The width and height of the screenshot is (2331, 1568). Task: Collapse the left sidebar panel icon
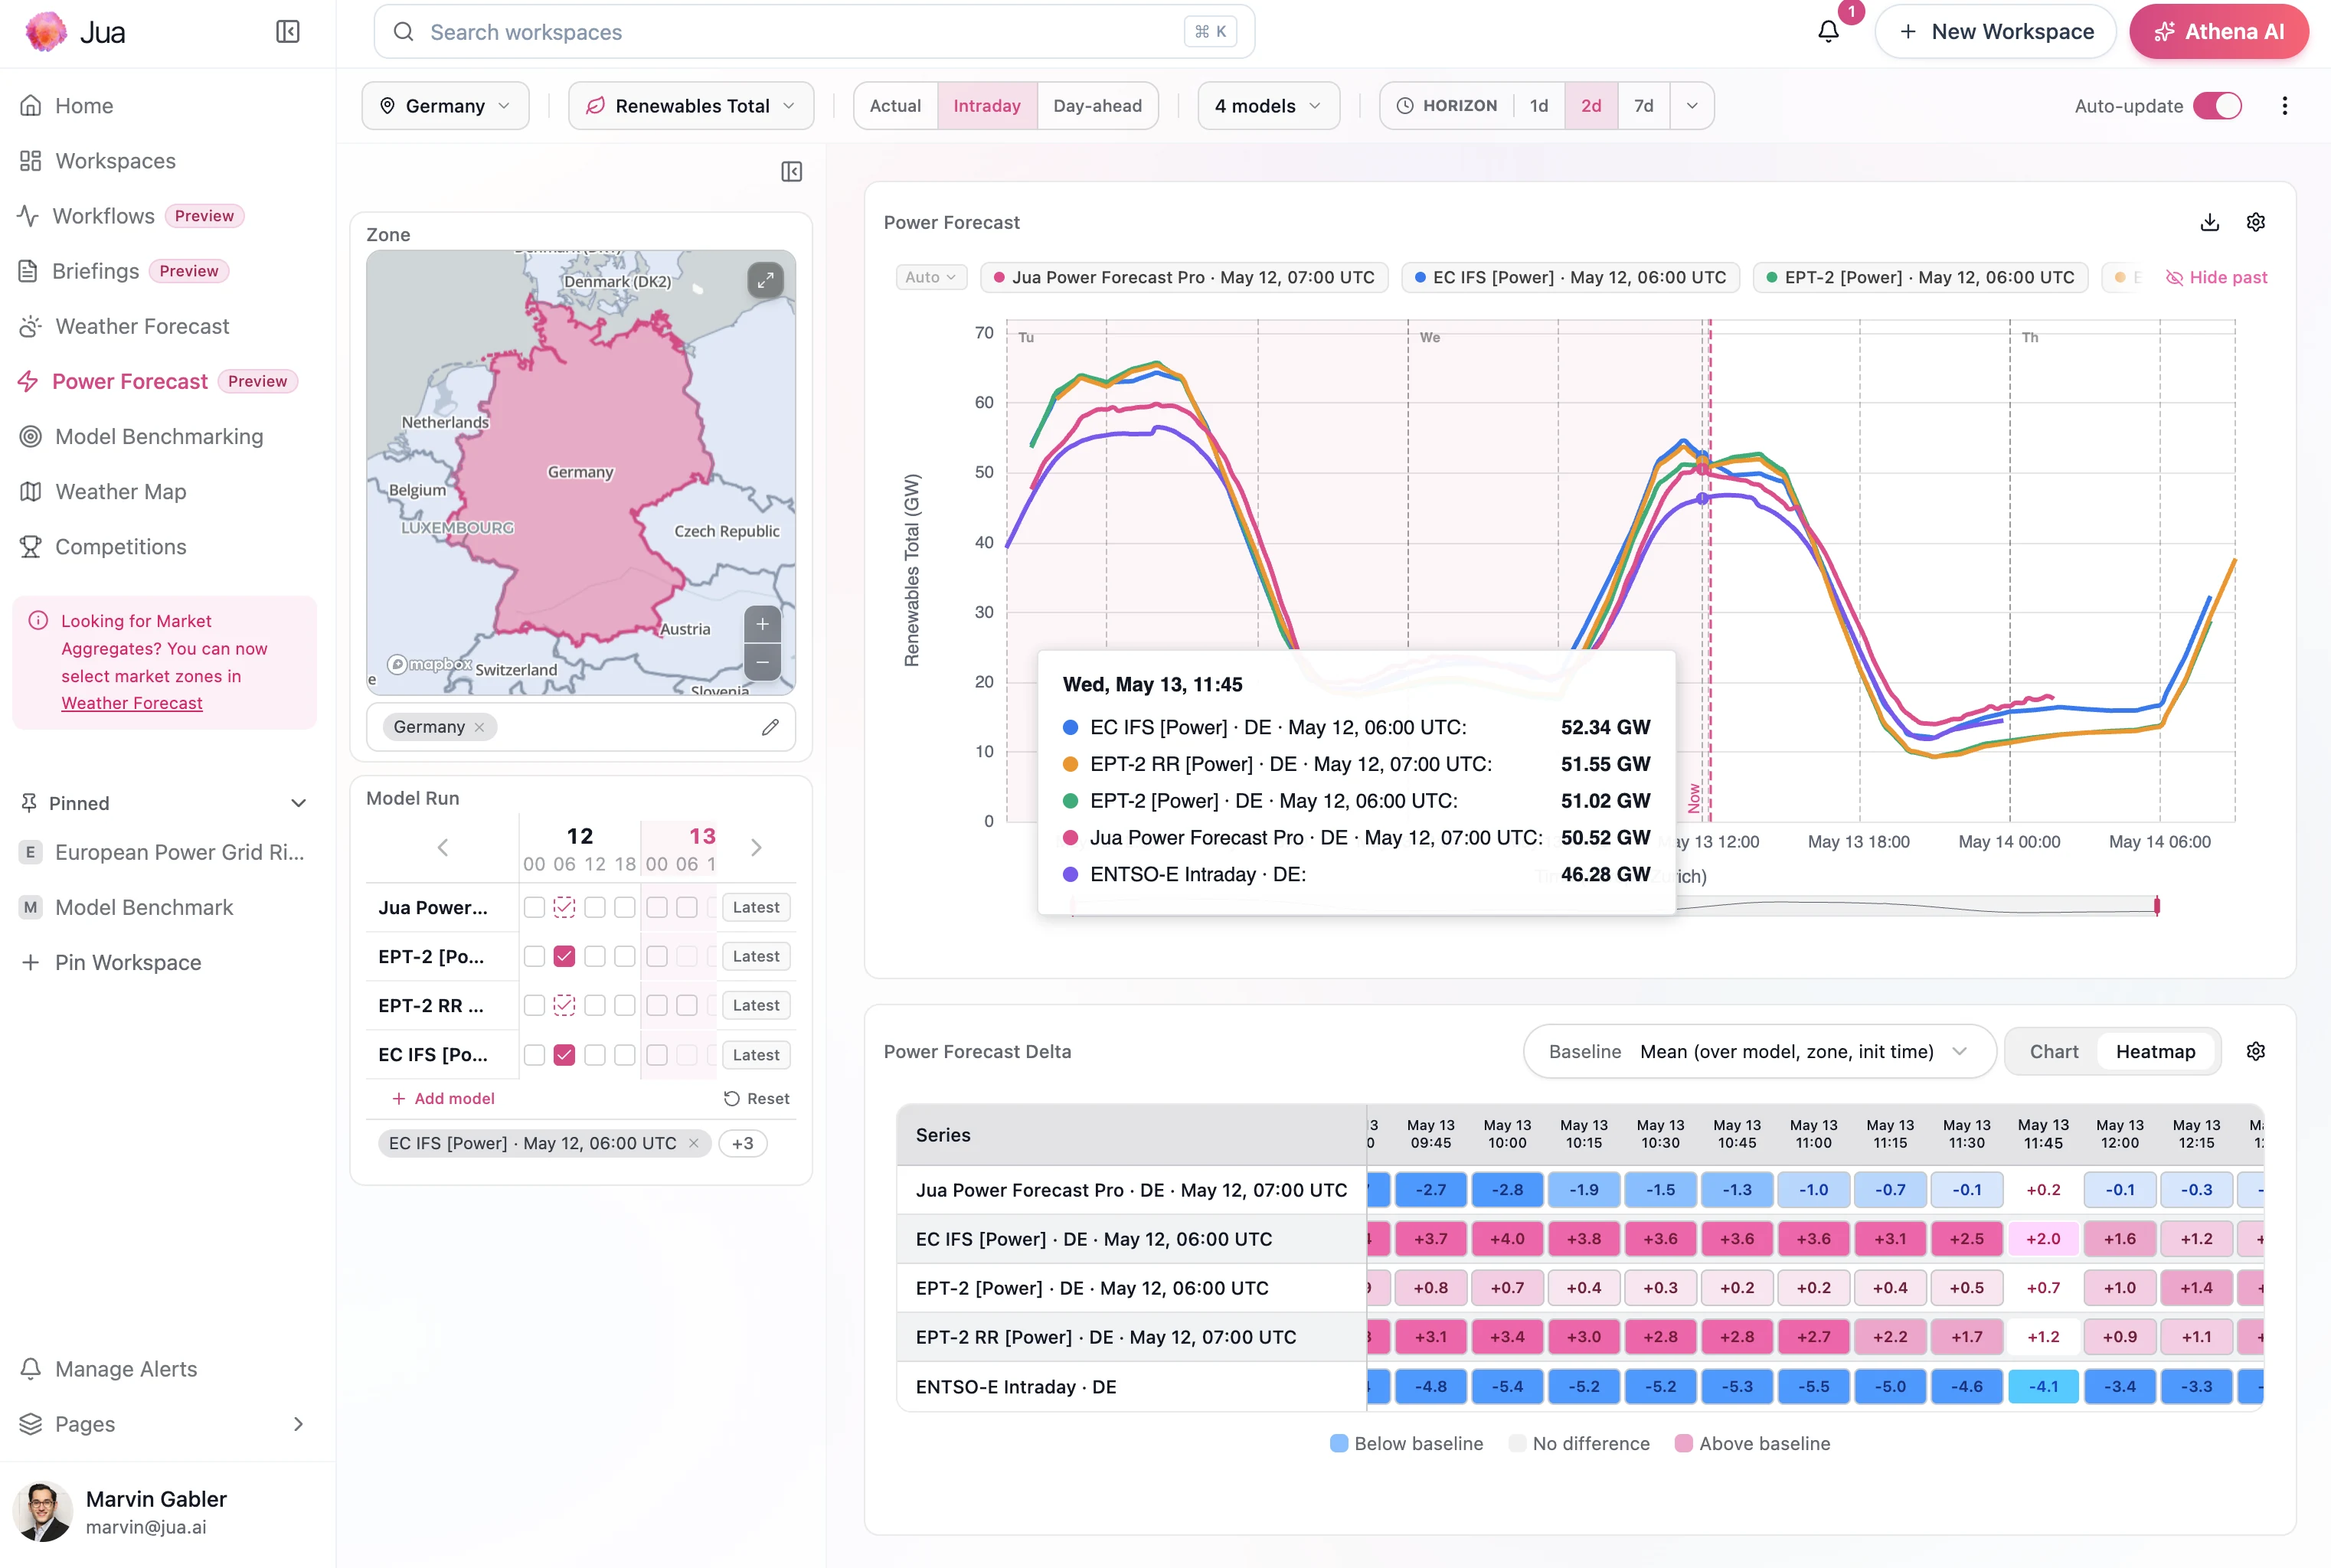point(288,32)
